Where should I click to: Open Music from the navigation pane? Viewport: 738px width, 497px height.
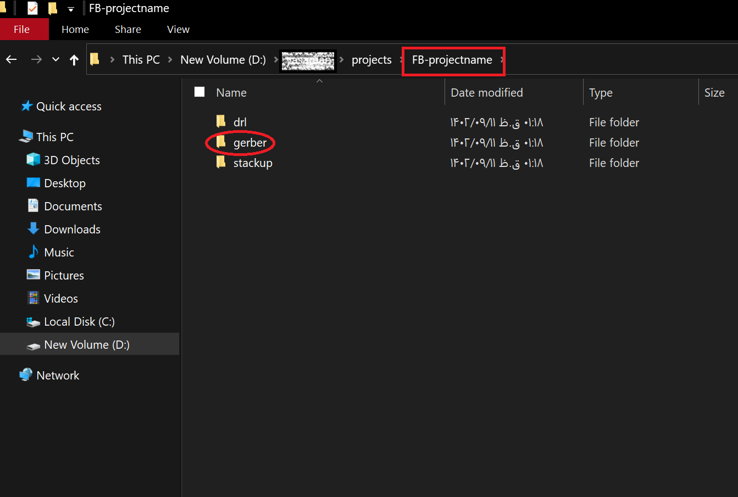(59, 253)
